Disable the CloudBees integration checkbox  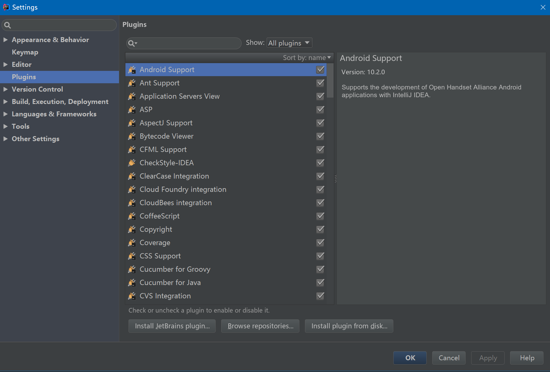click(x=320, y=203)
